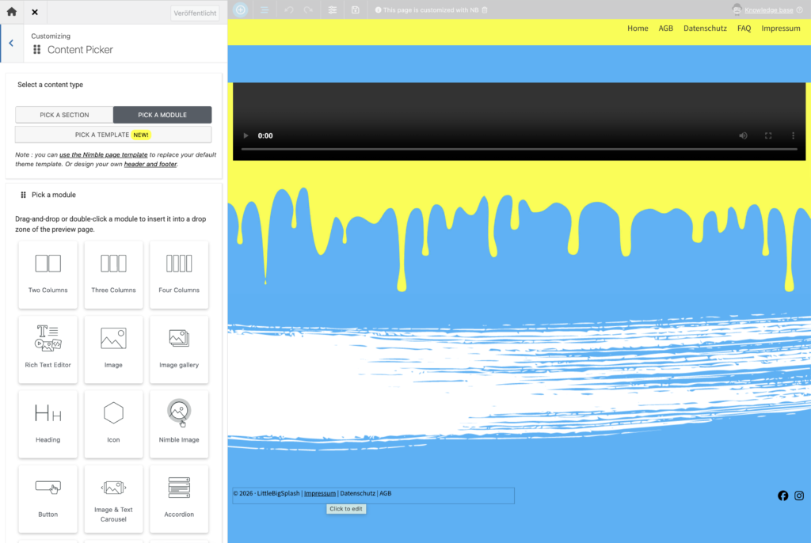811x543 pixels.
Task: Collapse panel using back chevron
Action: click(x=11, y=44)
